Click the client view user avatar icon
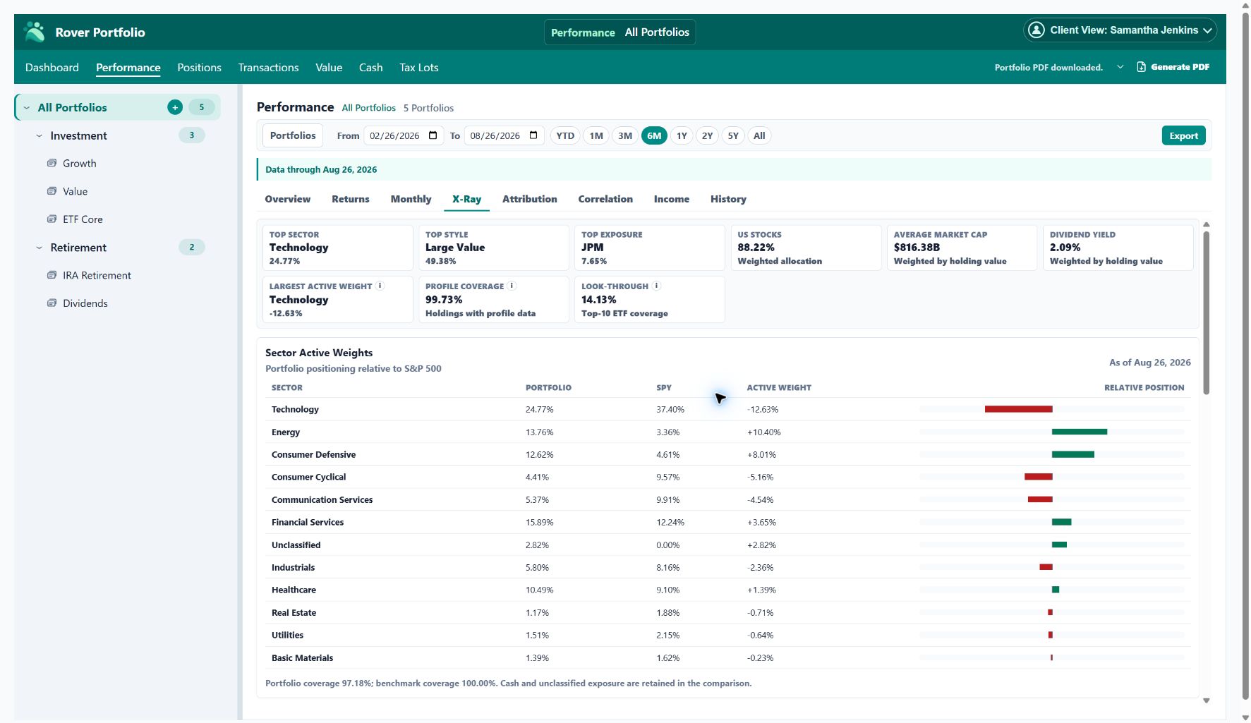 [1036, 30]
